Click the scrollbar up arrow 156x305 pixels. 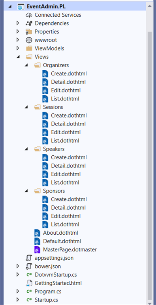pyautogui.click(x=150, y=6)
